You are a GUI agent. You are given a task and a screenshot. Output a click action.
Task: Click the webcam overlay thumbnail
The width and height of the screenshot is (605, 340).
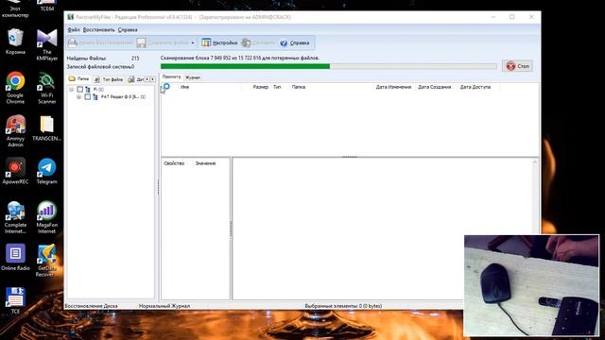pyautogui.click(x=531, y=285)
